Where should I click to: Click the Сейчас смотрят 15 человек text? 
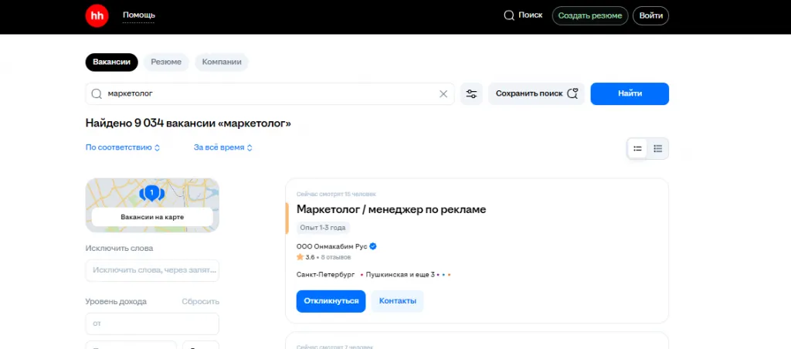336,194
